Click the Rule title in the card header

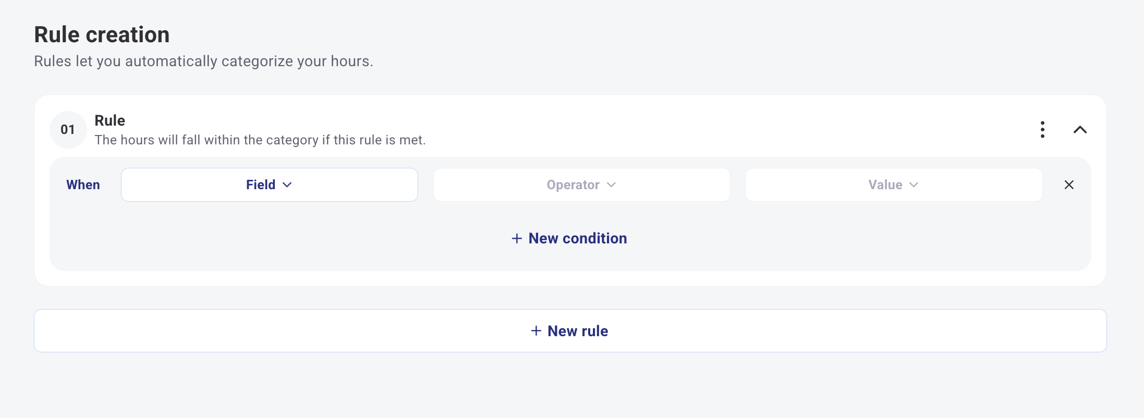pyautogui.click(x=109, y=120)
